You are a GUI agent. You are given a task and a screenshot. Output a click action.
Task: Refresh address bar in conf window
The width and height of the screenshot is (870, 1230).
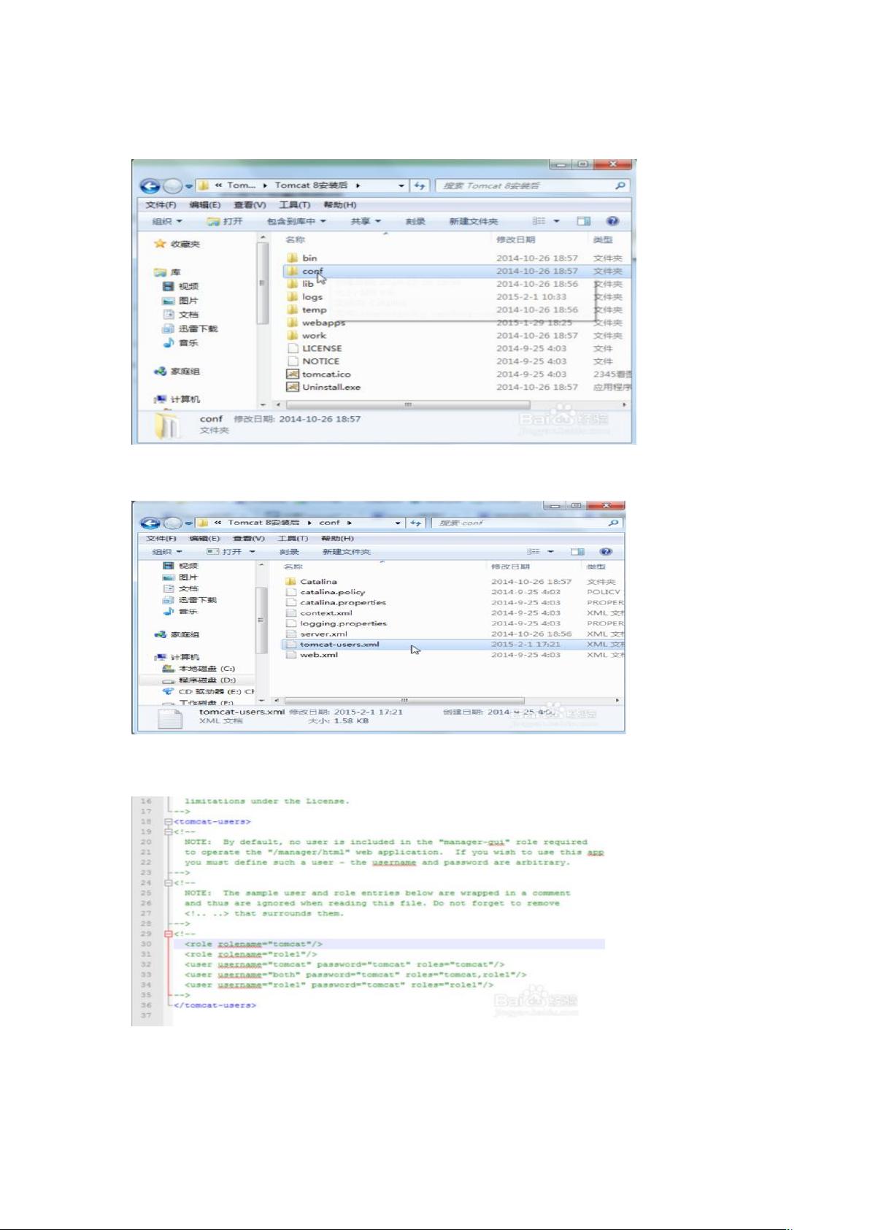pyautogui.click(x=415, y=523)
